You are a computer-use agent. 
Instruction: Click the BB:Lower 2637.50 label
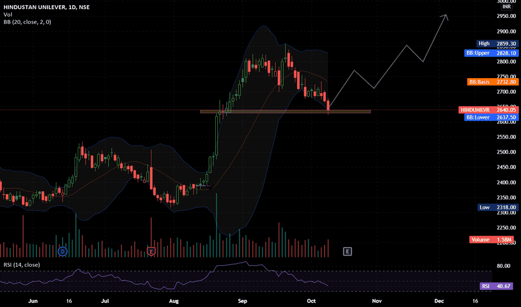[x=491, y=117]
